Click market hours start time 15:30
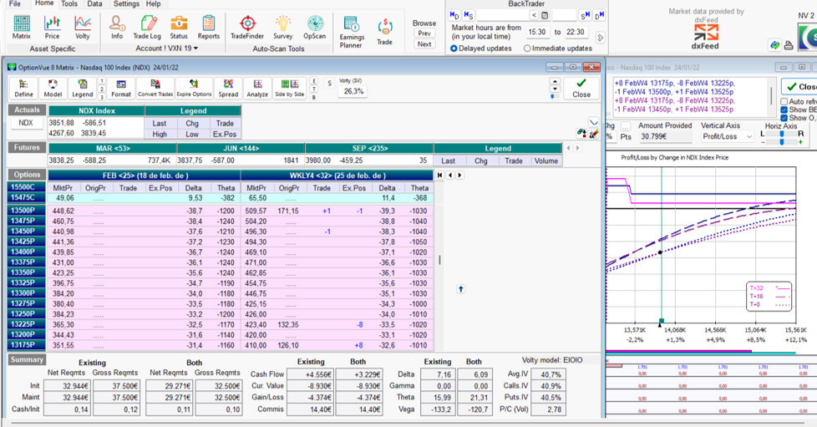The image size is (817, 427). pos(536,33)
